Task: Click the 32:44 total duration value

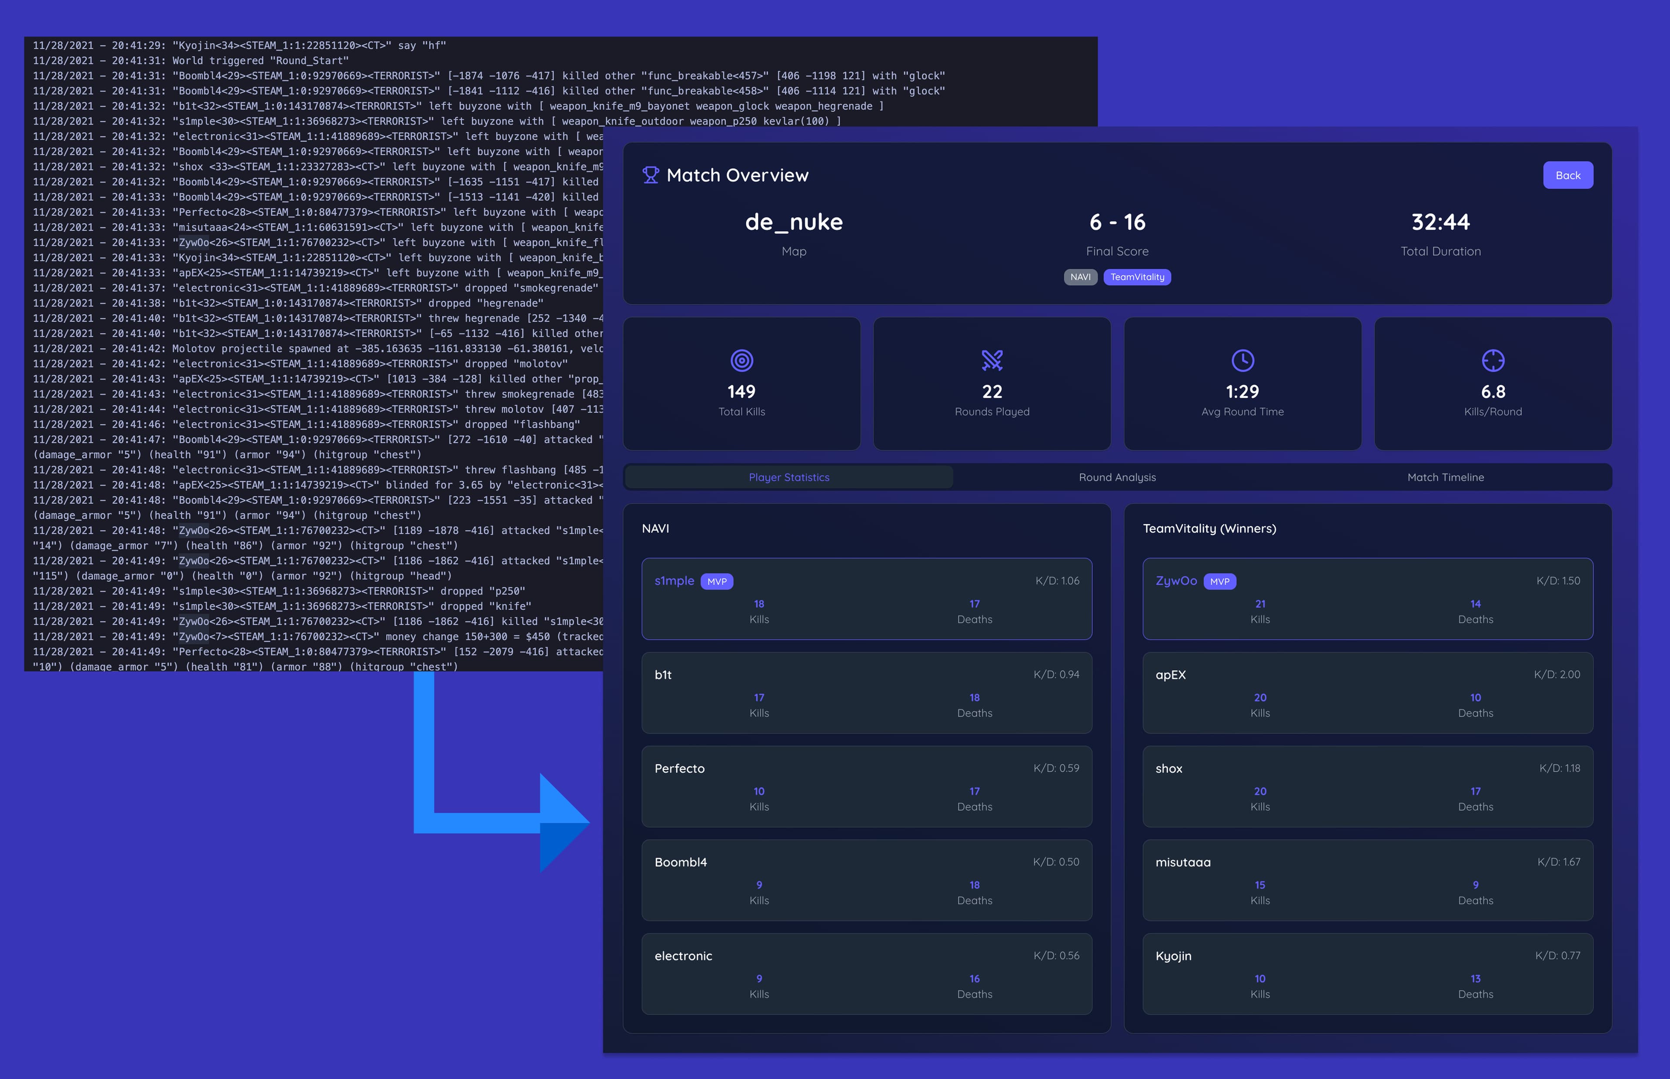Action: coord(1440,222)
